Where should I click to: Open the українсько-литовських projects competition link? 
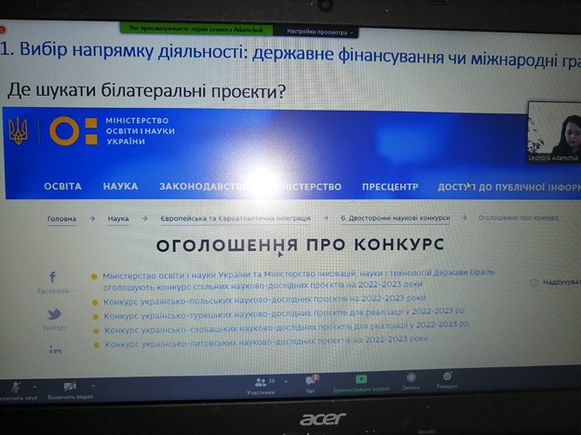pyautogui.click(x=266, y=341)
